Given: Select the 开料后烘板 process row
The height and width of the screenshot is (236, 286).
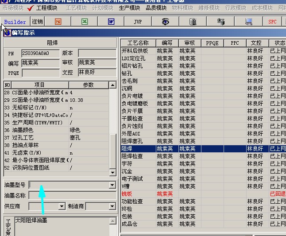Looking at the screenshot, I should coord(203,51).
